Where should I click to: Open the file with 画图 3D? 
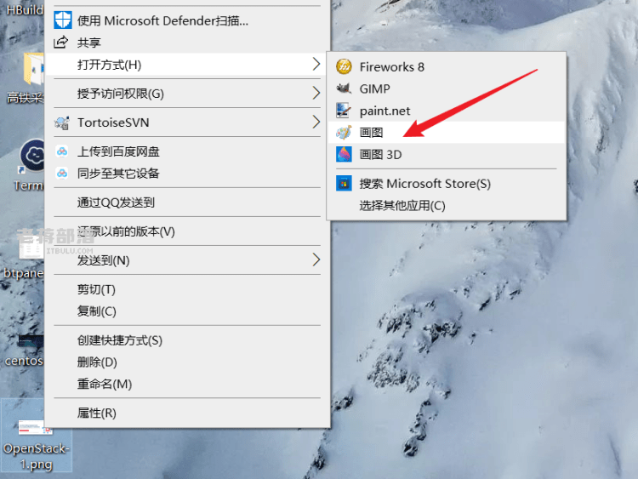(447, 154)
